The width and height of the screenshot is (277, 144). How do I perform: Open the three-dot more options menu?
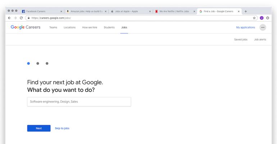pos(263,27)
